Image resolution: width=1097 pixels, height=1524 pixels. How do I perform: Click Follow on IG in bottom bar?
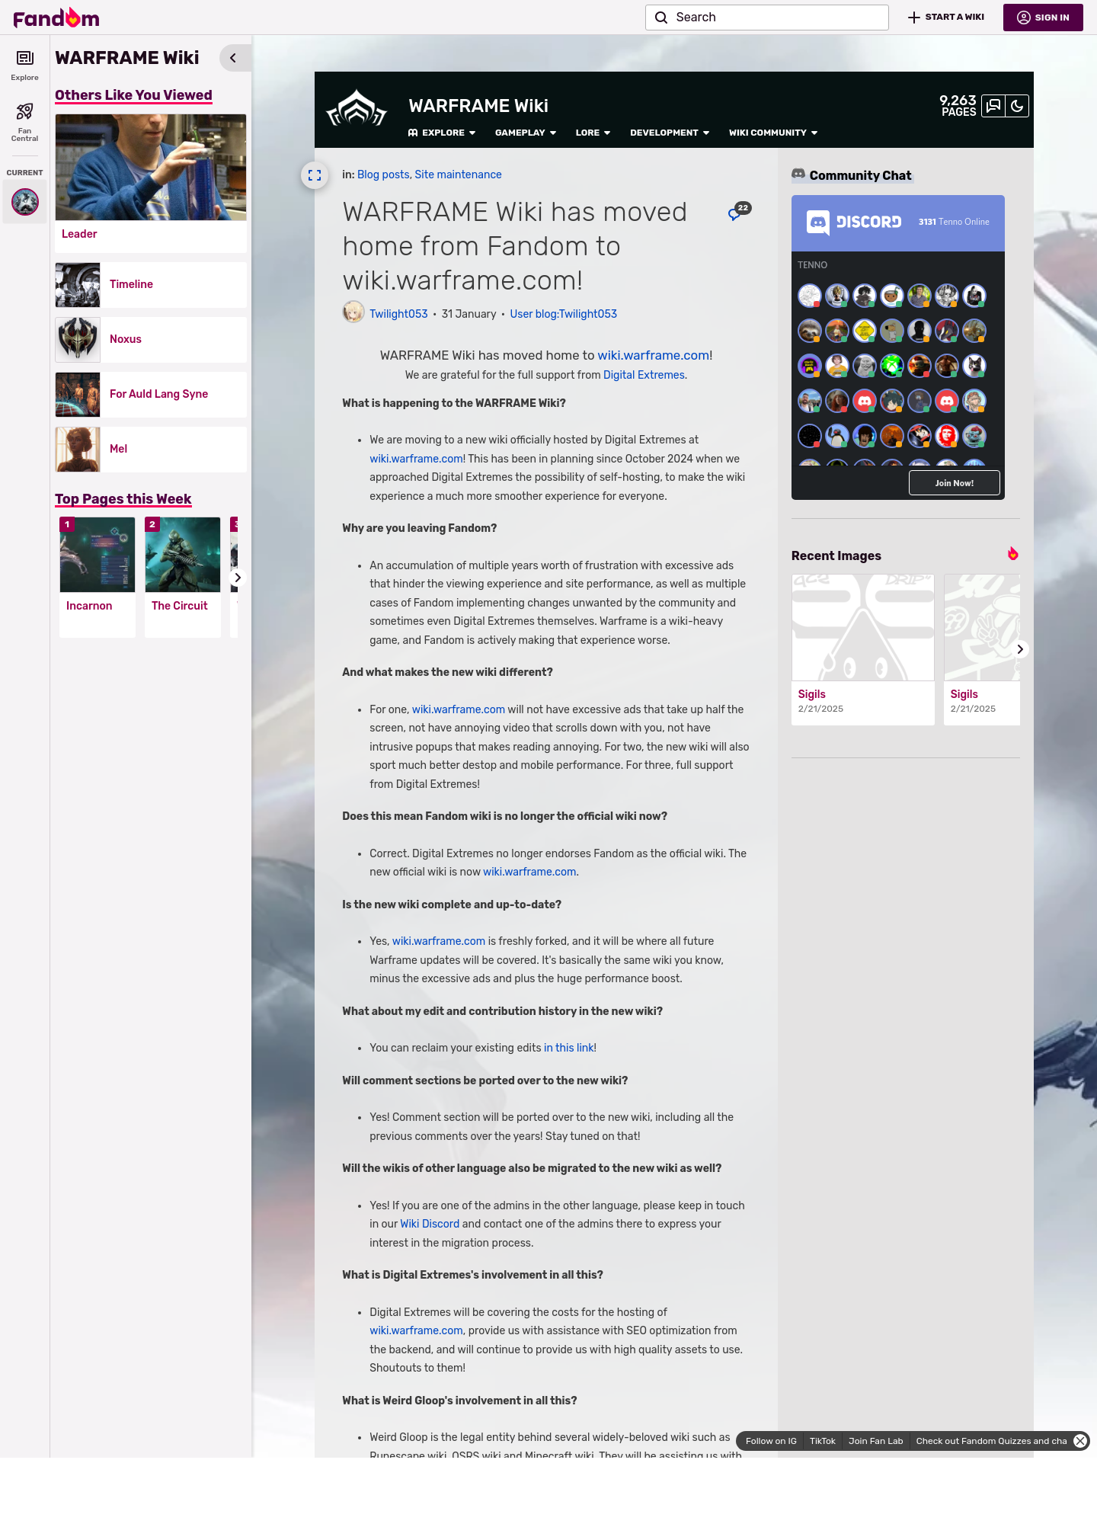coord(771,1441)
